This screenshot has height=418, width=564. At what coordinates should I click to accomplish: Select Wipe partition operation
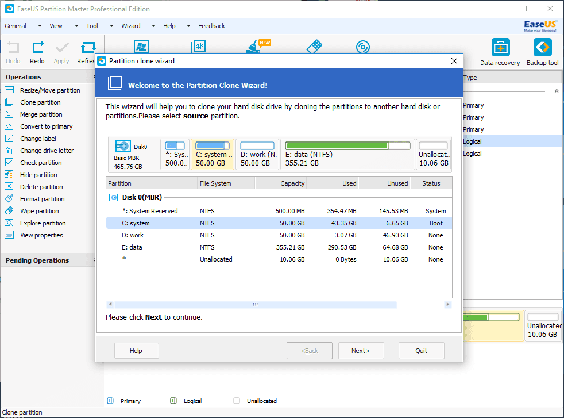click(x=40, y=211)
